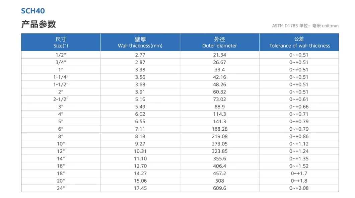355x198 pixels.
Task: Click the outer diameter value 60.32
Action: coord(219,92)
